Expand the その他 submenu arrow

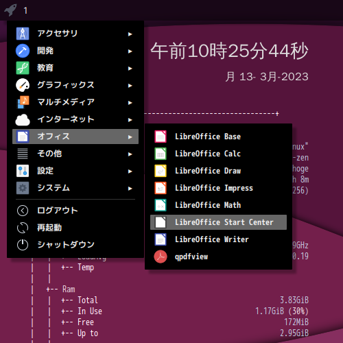click(130, 154)
